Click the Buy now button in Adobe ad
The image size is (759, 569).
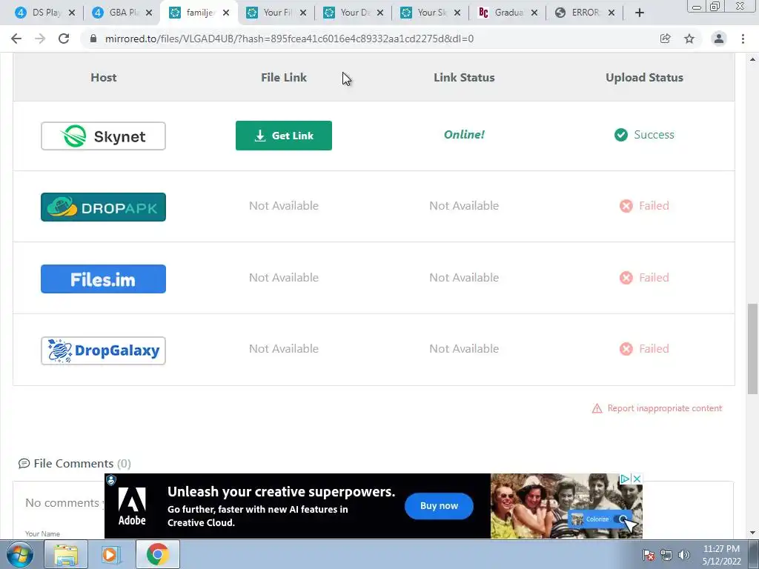[439, 506]
